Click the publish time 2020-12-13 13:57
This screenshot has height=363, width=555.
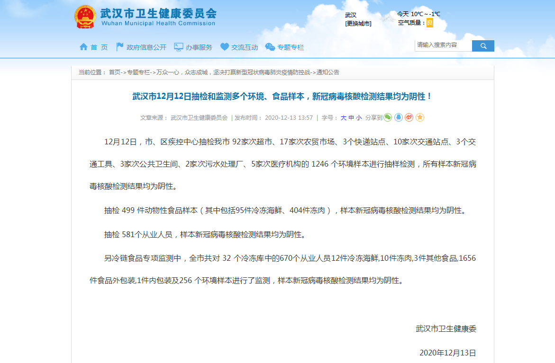(289, 118)
